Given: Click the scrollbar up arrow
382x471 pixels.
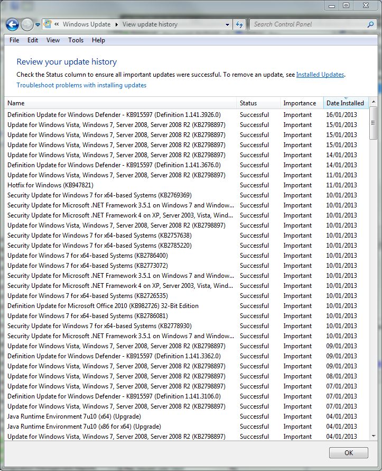Looking at the screenshot, I should tap(374, 102).
